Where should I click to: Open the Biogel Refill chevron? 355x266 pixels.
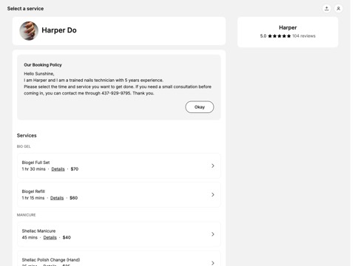pyautogui.click(x=213, y=194)
